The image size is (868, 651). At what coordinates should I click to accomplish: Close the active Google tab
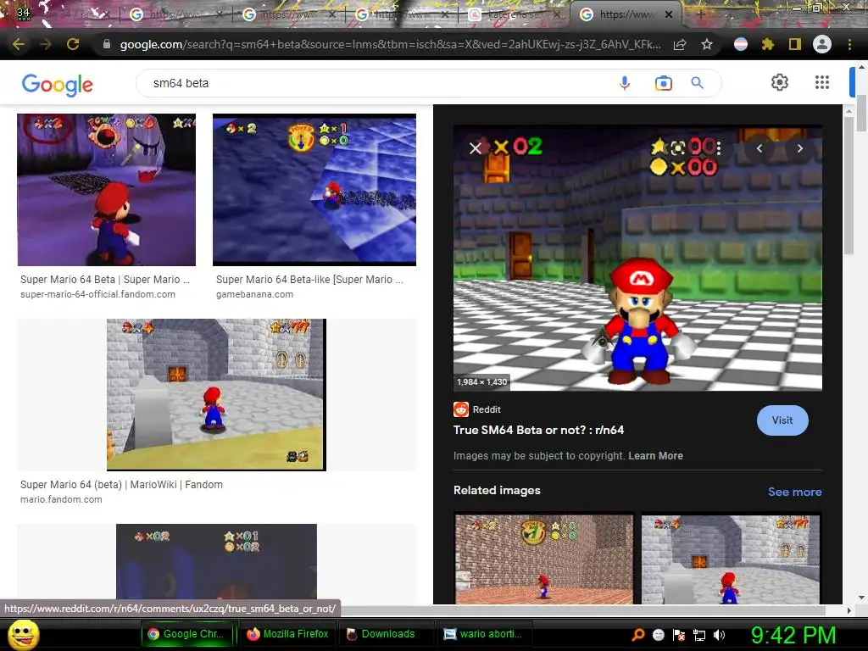click(669, 14)
